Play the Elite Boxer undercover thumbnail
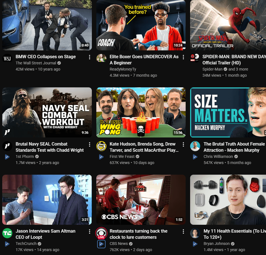 pos(141,25)
